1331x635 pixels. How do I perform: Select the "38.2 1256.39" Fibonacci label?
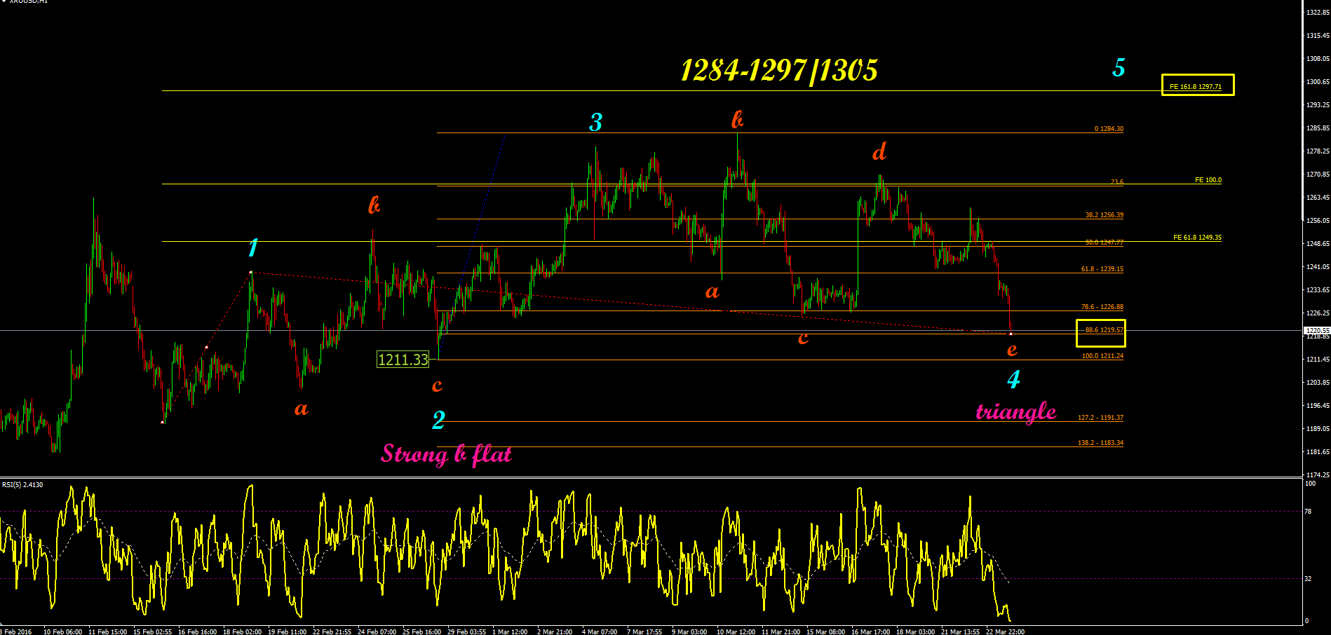tap(1104, 215)
